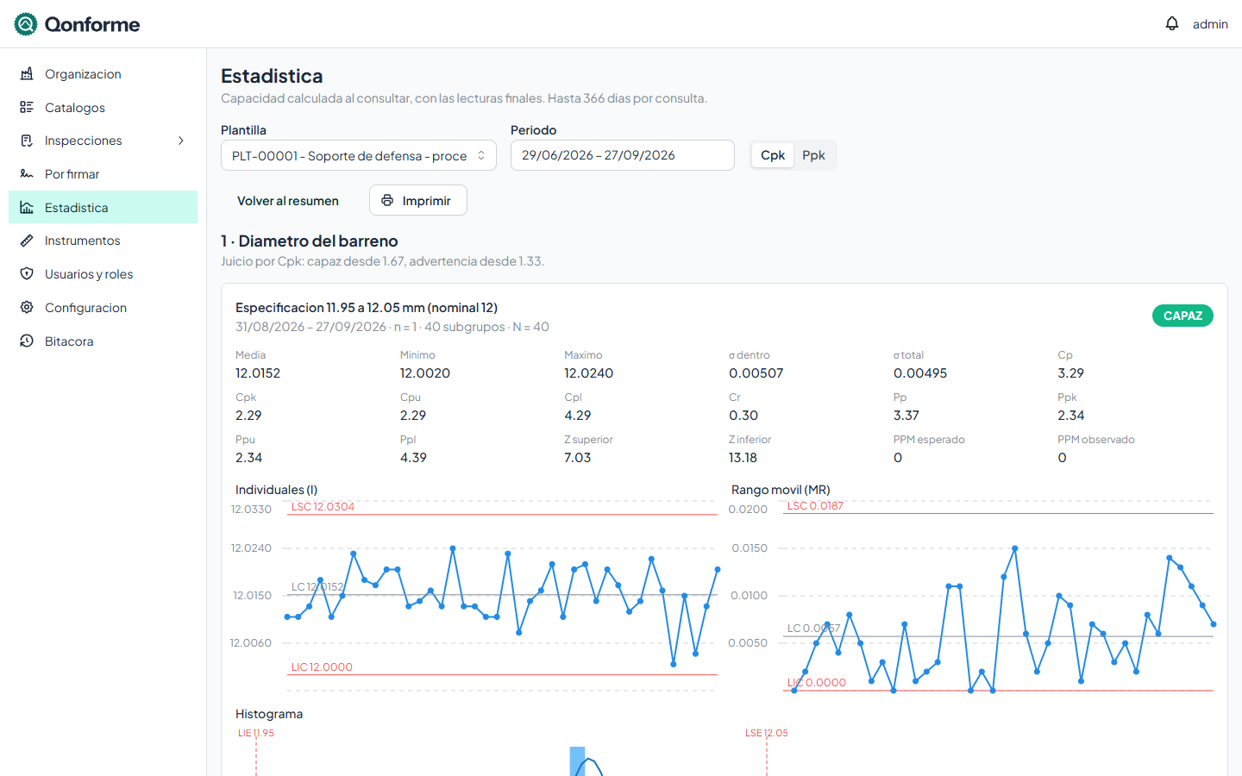Click the LSC 0.0187 range label

[815, 506]
